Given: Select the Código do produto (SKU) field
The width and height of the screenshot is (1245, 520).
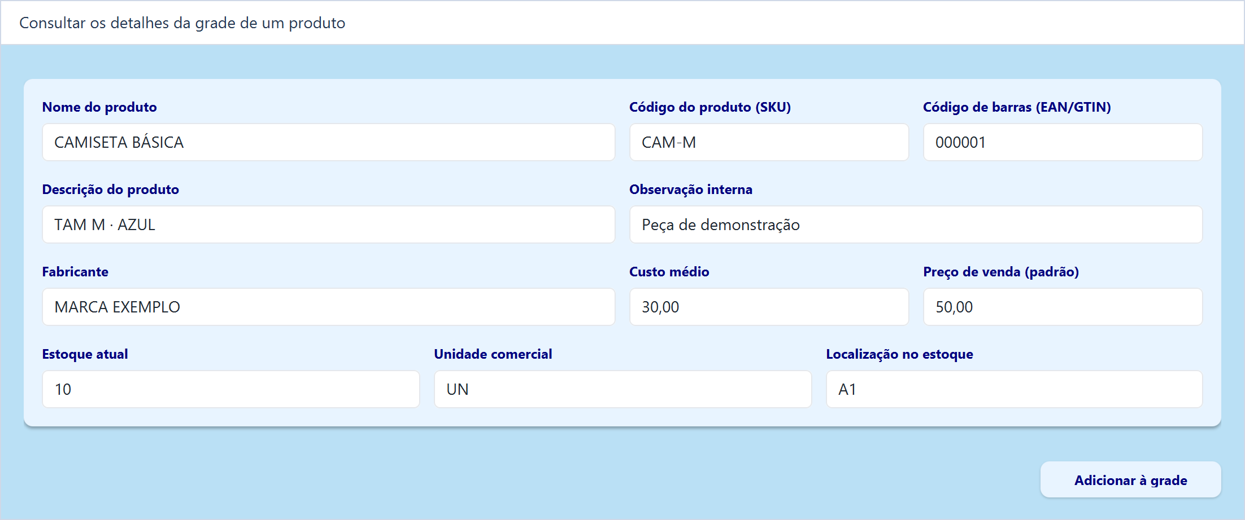Looking at the screenshot, I should tap(769, 142).
